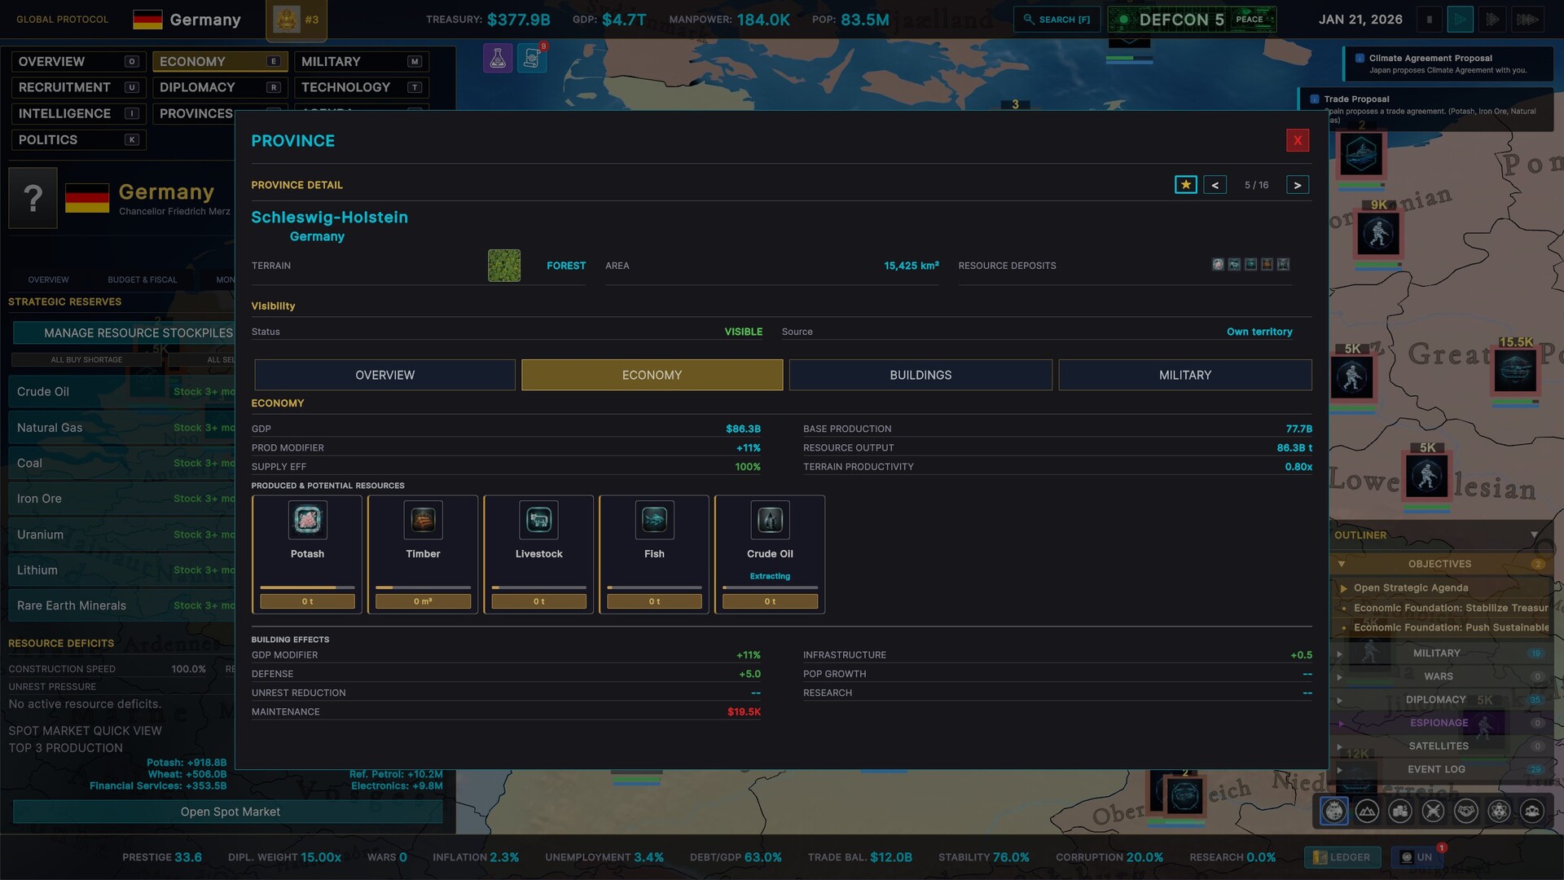Click the Timber stock progress bar
1564x880 pixels.
point(423,587)
